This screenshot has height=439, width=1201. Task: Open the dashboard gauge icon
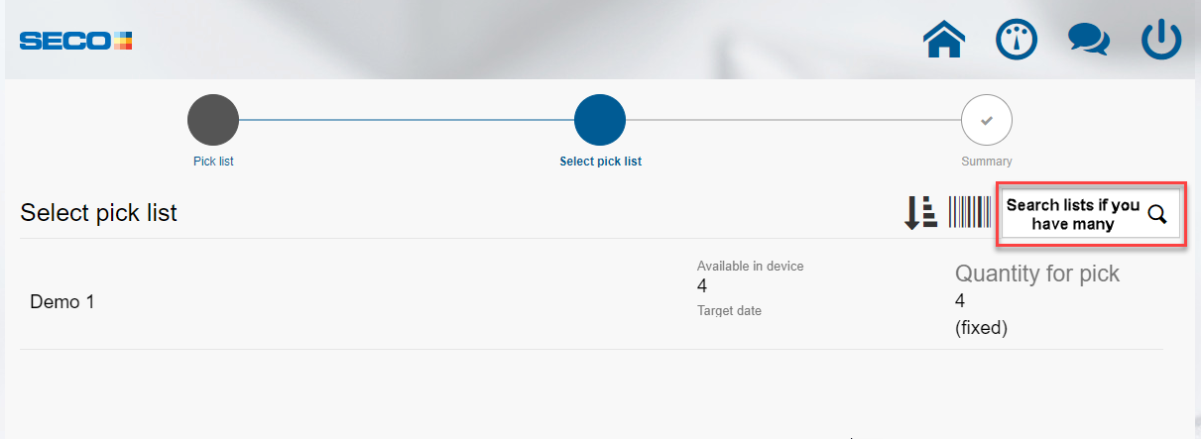[1017, 41]
